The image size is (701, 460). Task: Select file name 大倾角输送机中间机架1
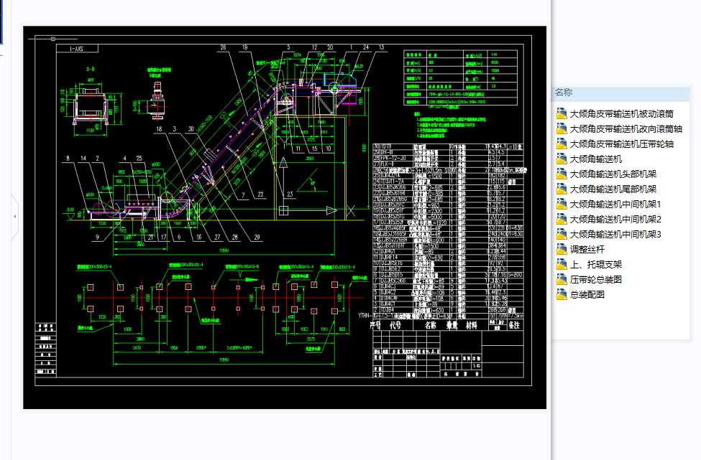[x=615, y=205]
